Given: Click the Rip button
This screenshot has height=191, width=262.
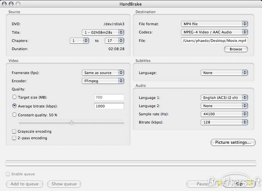Looking at the screenshot, I should click(x=239, y=184).
